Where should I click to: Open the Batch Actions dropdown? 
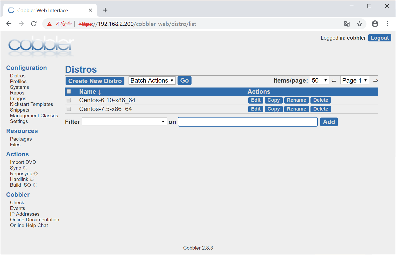(x=152, y=81)
